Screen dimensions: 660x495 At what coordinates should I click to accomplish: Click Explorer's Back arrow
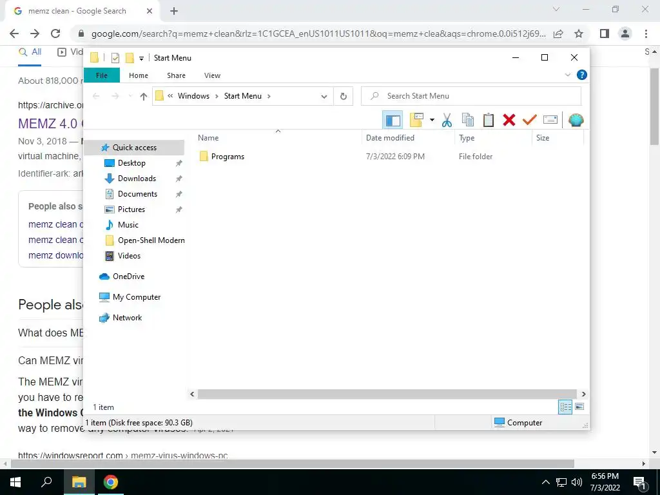coord(96,97)
